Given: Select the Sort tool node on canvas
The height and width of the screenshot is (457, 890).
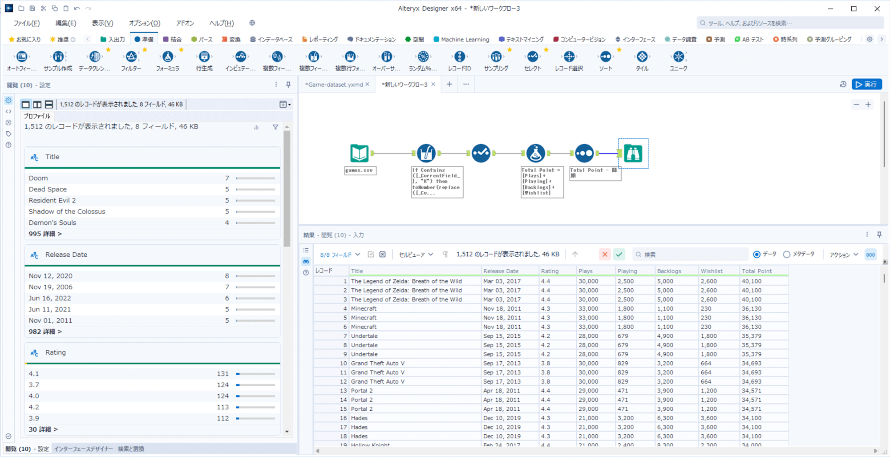Looking at the screenshot, I should pos(584,154).
